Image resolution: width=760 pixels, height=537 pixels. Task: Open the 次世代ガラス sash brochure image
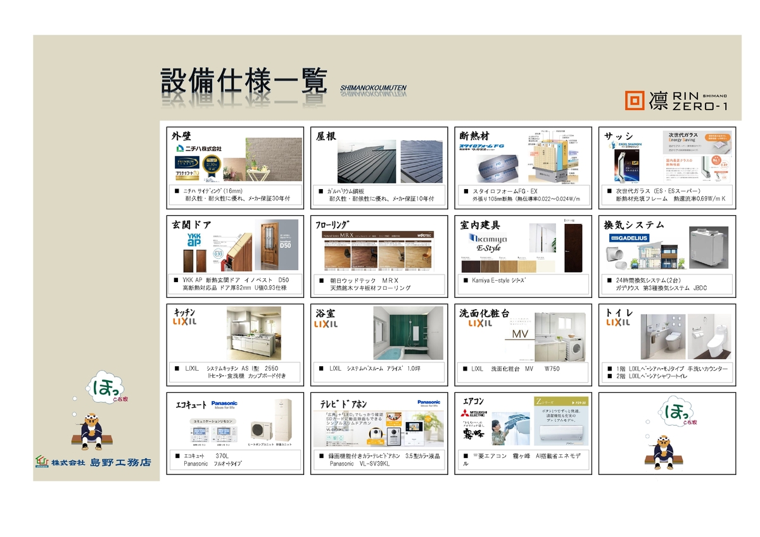697,157
